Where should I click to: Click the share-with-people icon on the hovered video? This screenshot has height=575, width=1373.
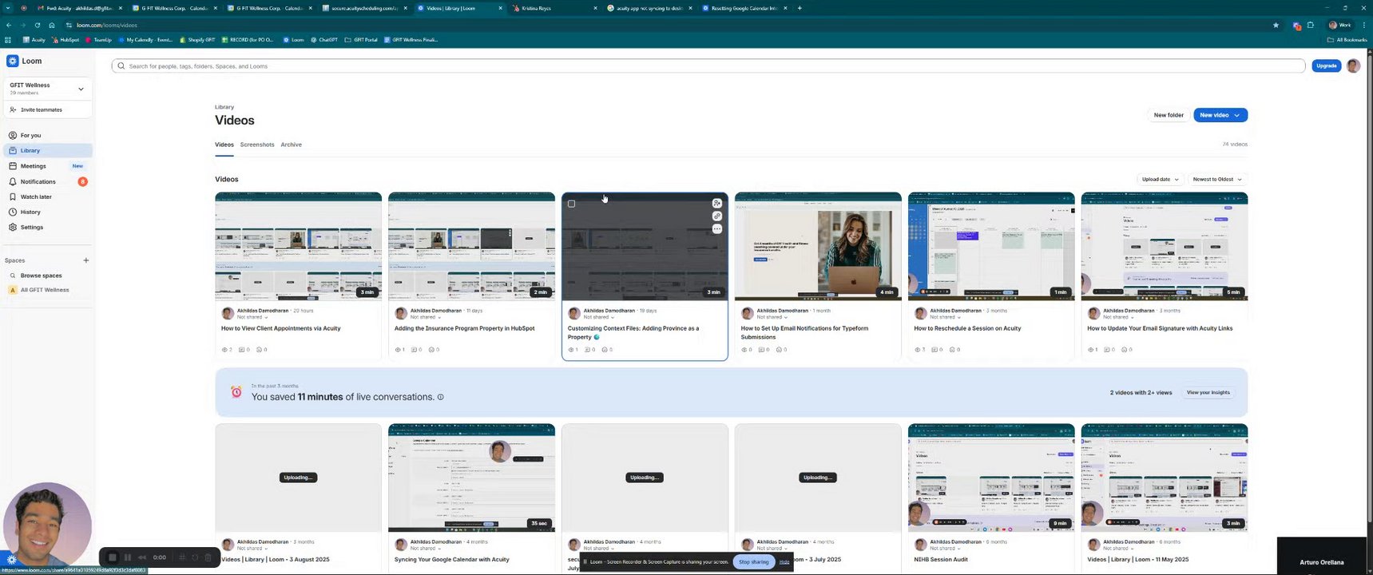[x=717, y=204]
